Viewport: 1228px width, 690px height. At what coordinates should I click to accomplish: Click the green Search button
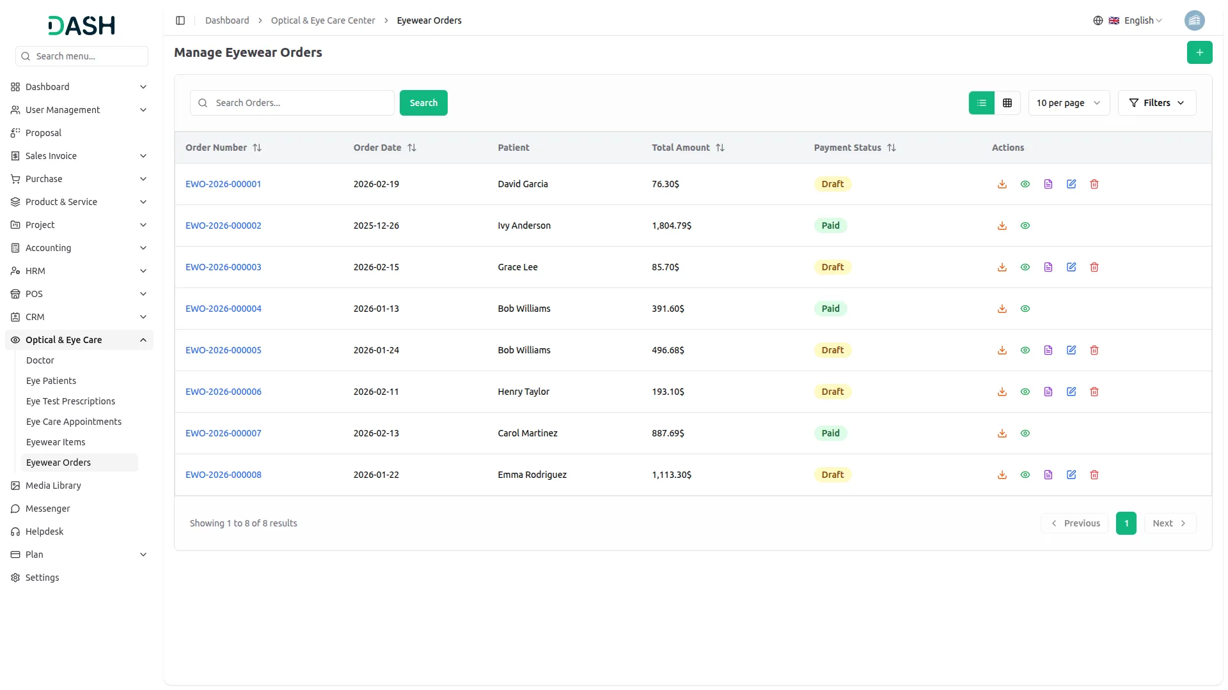(x=423, y=103)
